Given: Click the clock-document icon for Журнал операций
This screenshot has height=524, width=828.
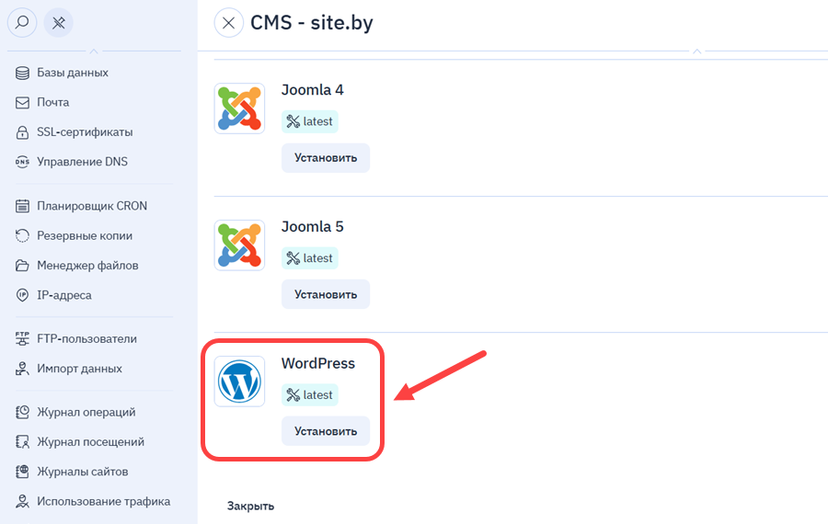Looking at the screenshot, I should [22, 412].
